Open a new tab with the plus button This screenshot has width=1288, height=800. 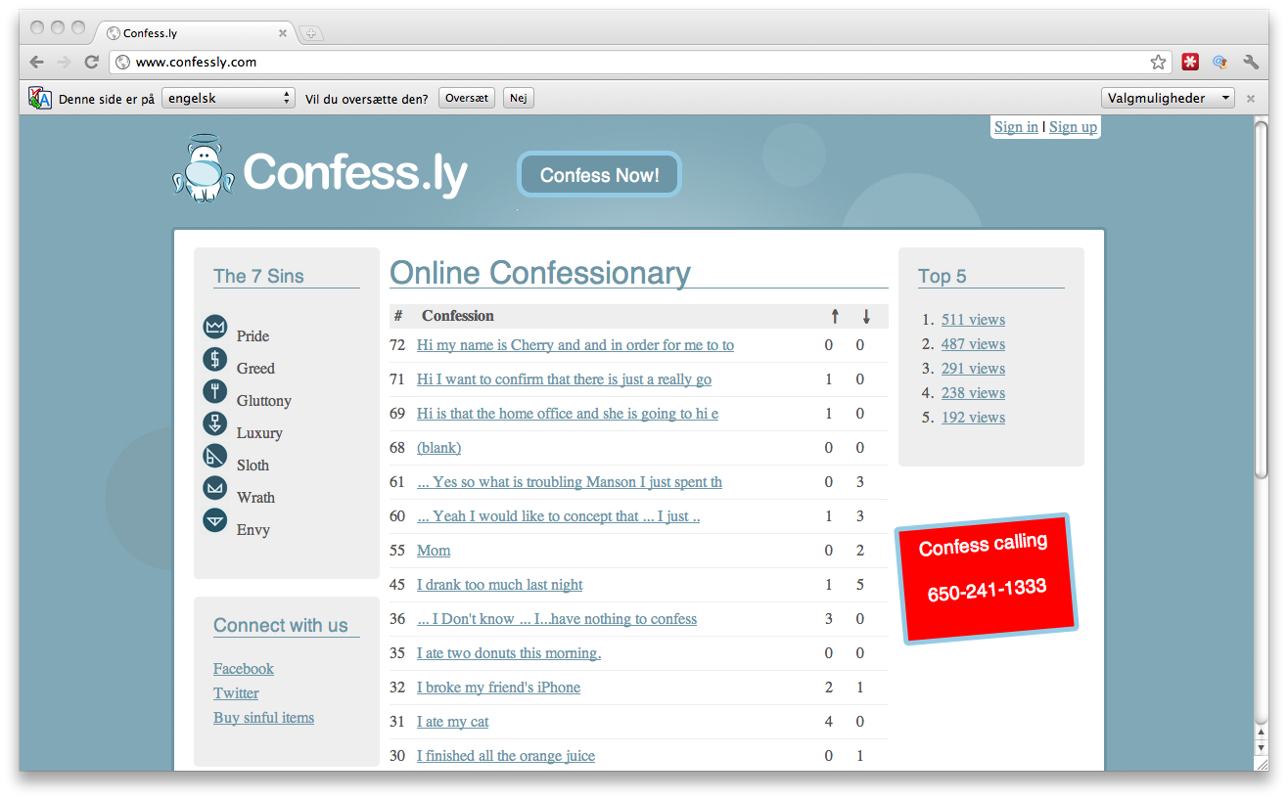(x=310, y=33)
